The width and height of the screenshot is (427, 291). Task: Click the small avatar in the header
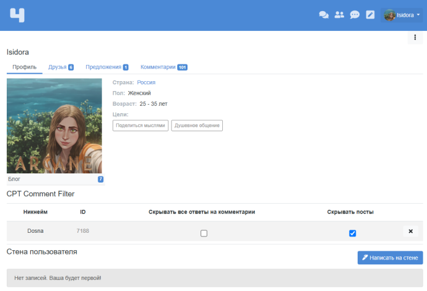click(x=389, y=15)
